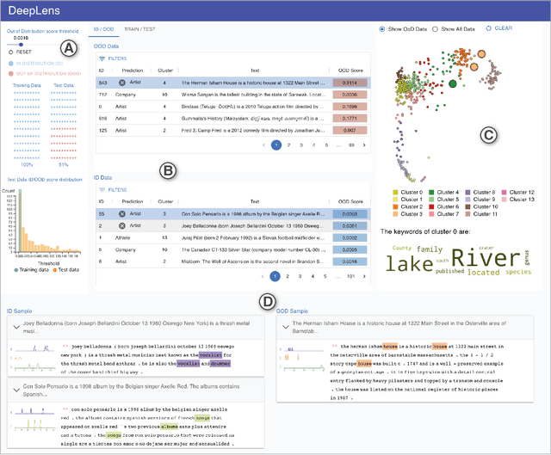Click FILTERS in the OOD Data table
This screenshot has height=455, width=551.
click(x=113, y=58)
